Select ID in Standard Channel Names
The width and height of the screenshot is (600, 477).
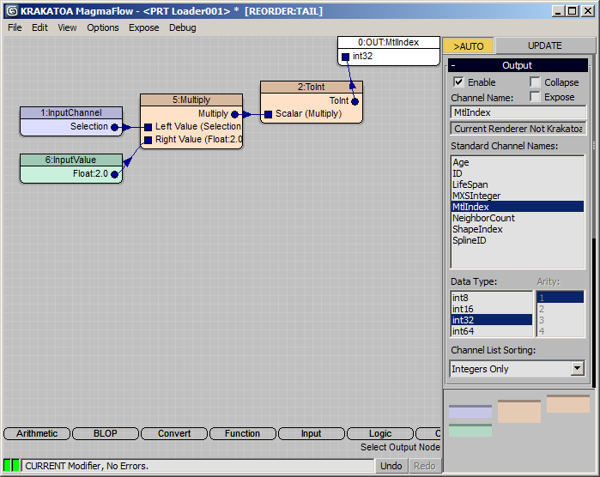[x=518, y=173]
